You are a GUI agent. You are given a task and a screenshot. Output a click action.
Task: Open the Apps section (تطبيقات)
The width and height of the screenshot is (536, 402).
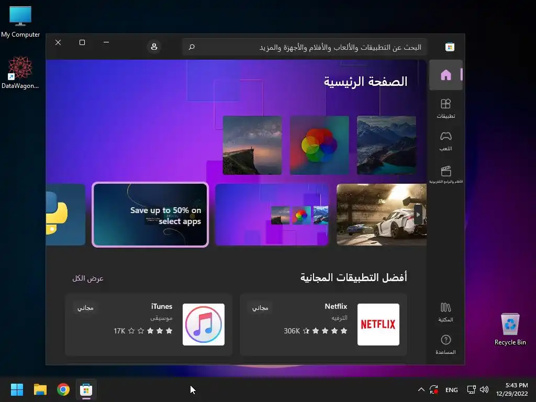click(x=446, y=108)
